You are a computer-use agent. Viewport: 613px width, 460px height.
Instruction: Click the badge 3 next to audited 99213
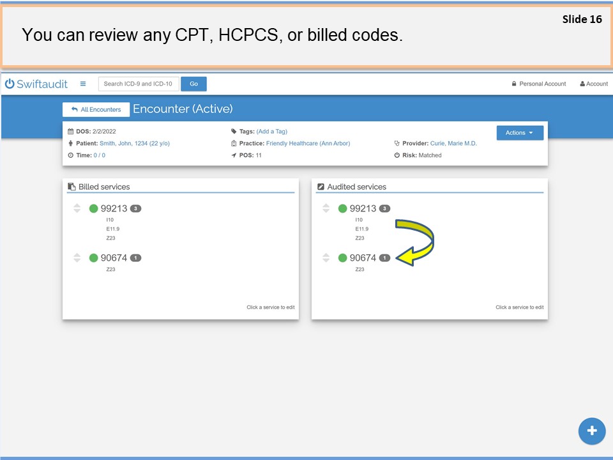[x=384, y=208]
